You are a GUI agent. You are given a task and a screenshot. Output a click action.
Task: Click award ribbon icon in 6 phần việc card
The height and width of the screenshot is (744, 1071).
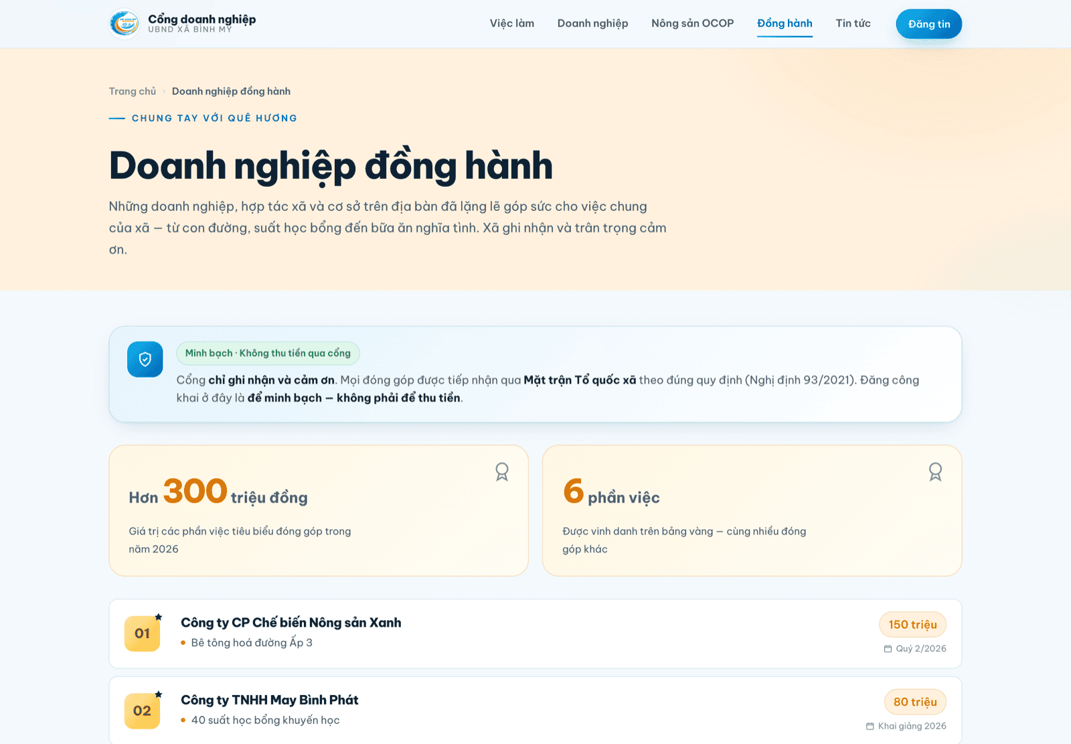click(935, 472)
